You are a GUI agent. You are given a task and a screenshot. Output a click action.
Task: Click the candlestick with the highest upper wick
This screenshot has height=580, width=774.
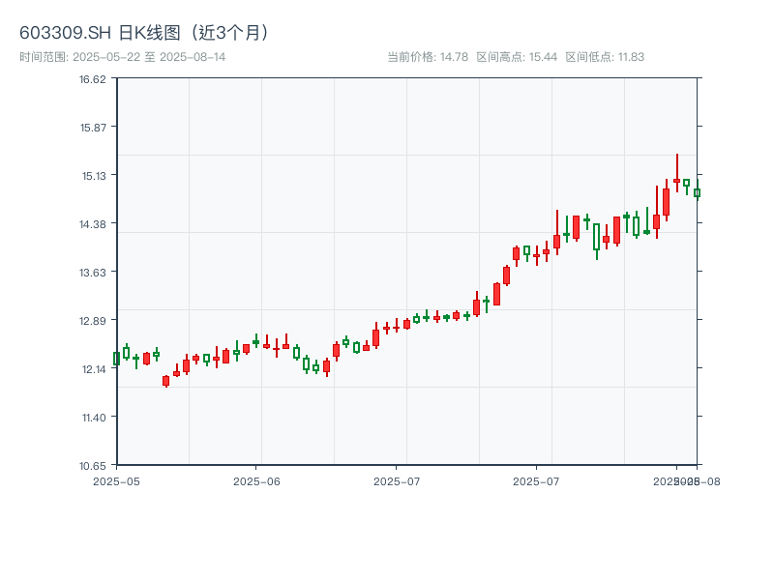click(x=677, y=180)
